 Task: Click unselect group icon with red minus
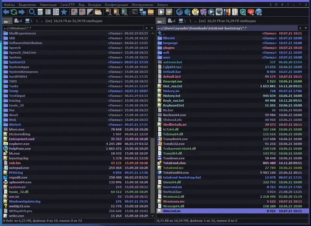82,12
